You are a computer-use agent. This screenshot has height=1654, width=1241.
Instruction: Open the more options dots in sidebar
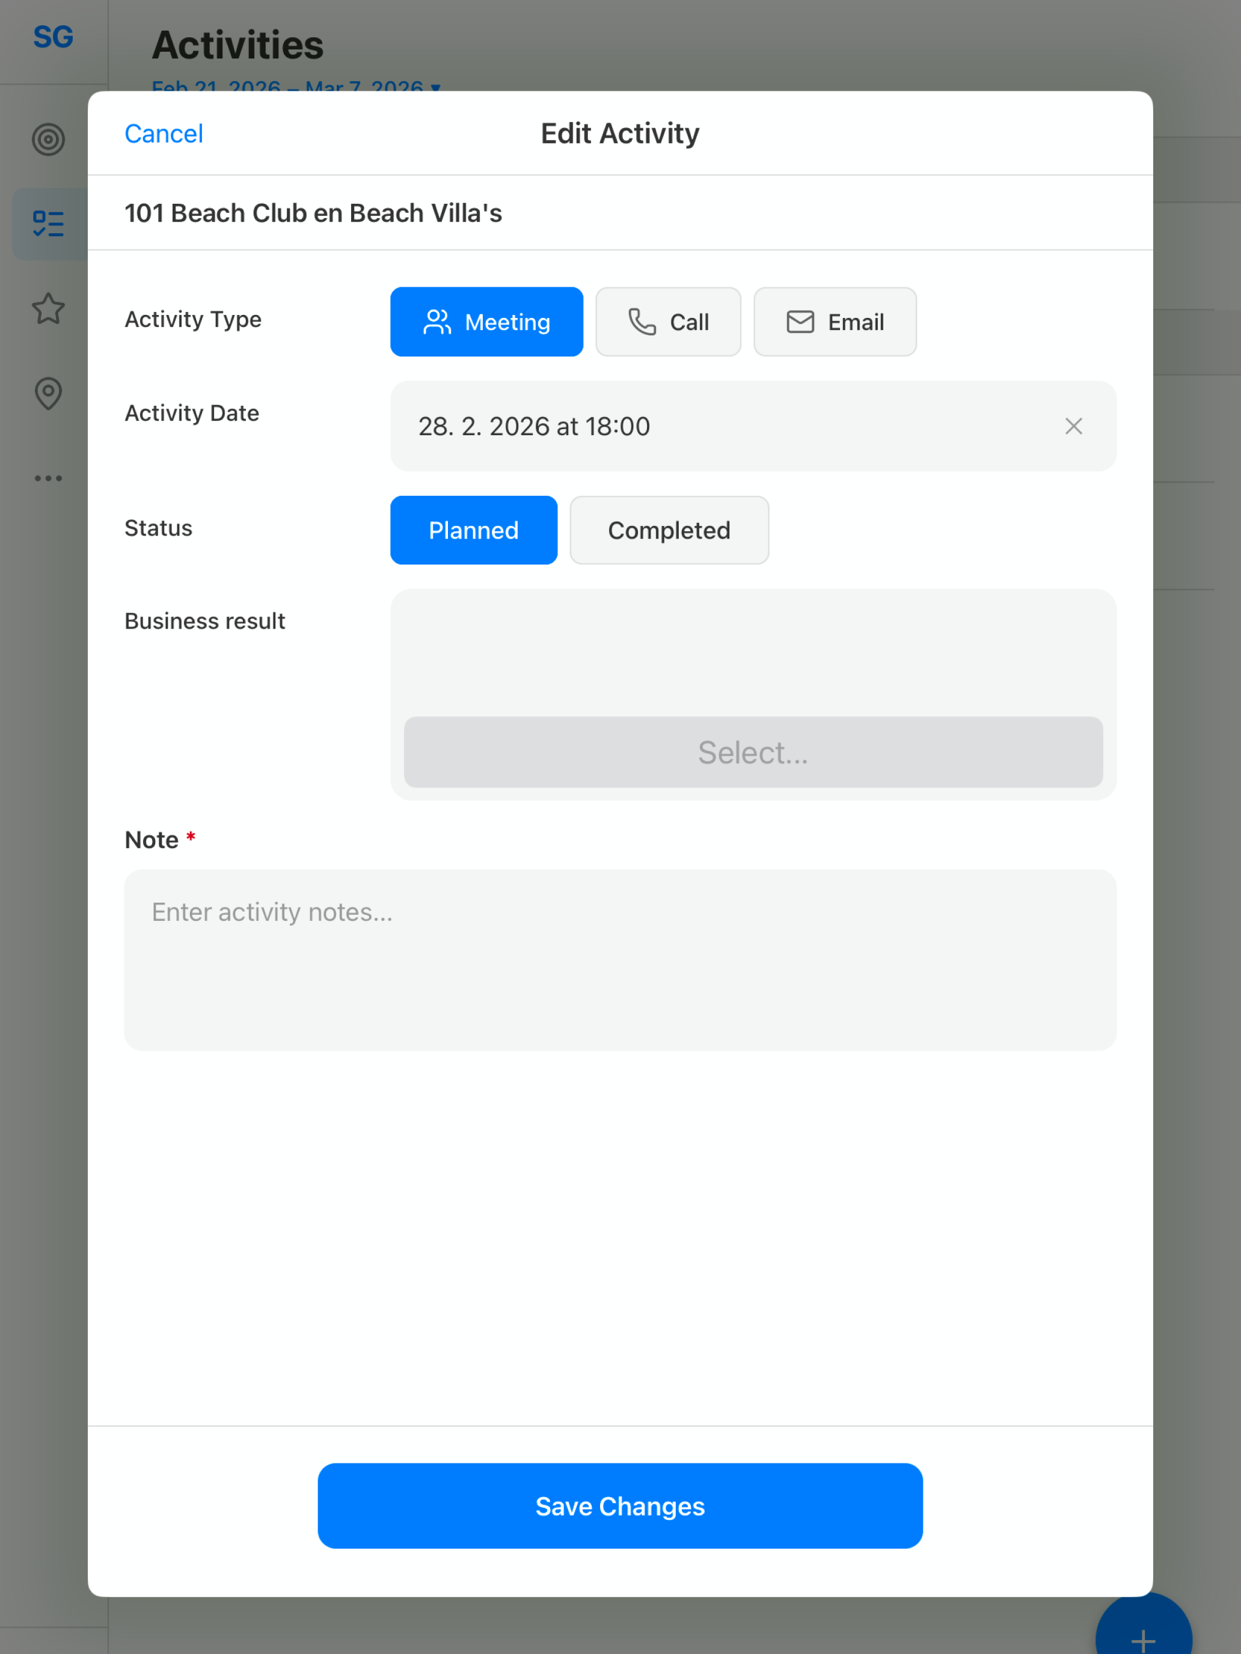click(x=49, y=478)
